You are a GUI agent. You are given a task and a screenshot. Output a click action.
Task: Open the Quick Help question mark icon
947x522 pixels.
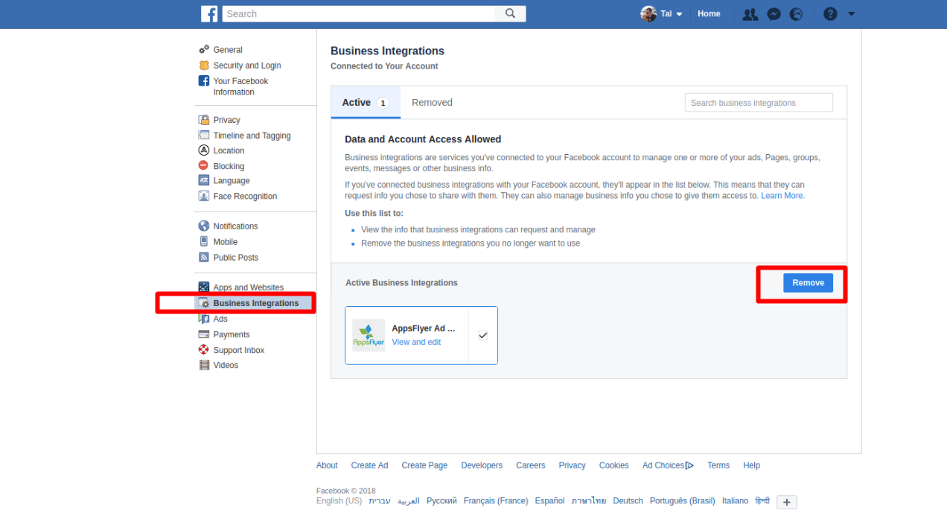point(830,14)
